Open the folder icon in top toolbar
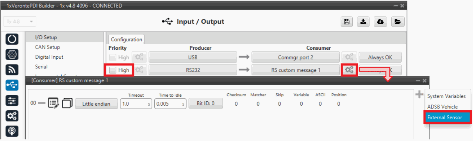Screen dimensions: 473x141 pos(398,22)
